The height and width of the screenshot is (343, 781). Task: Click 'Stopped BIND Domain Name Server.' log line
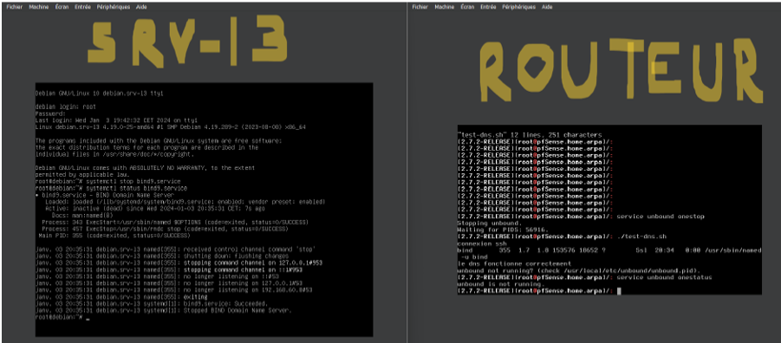(x=163, y=310)
